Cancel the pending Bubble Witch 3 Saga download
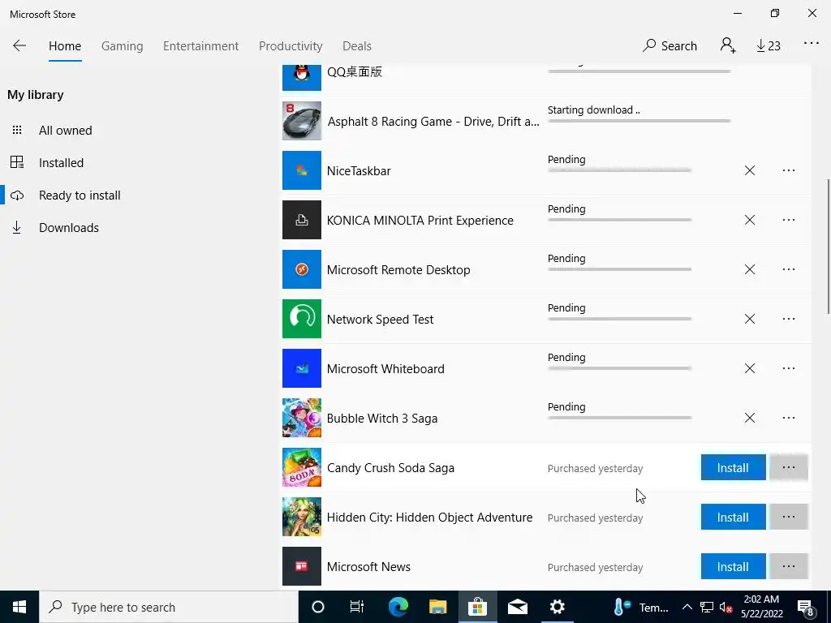 (749, 418)
